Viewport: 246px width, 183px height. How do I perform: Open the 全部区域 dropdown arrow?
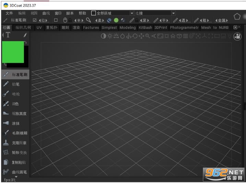[x=132, y=13]
